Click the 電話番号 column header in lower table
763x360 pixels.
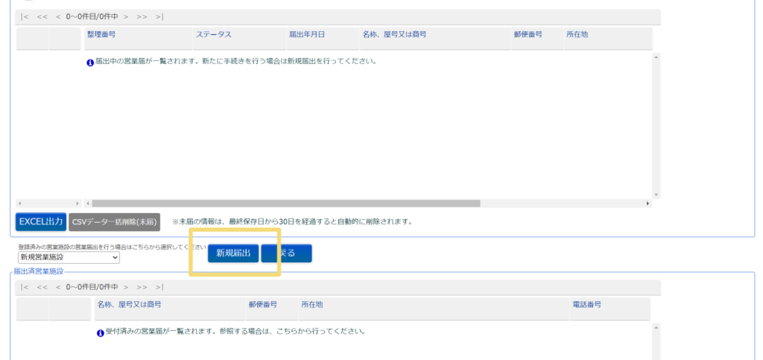click(x=586, y=305)
